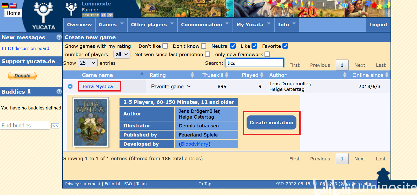The height and width of the screenshot is (195, 417).
Task: Enable the Don't like rating filter
Action: click(165, 46)
